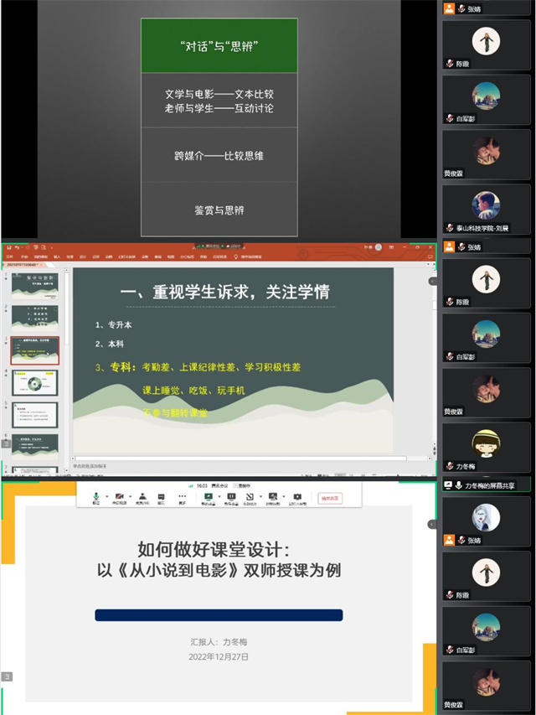
Task: Click the 2、本科 bullet on slide
Action: click(x=110, y=344)
